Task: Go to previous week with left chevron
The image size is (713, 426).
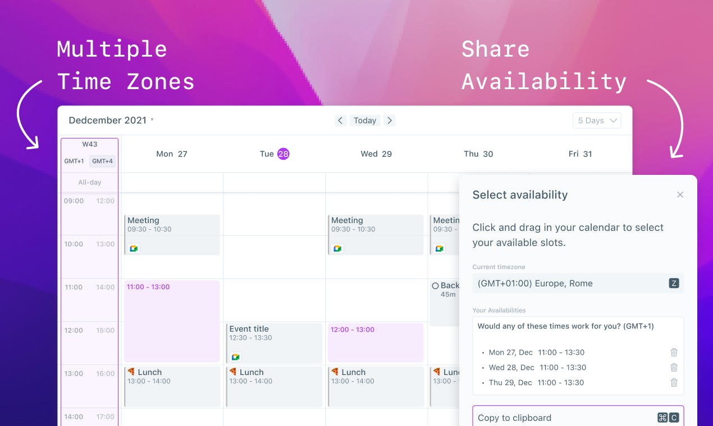Action: coord(340,121)
